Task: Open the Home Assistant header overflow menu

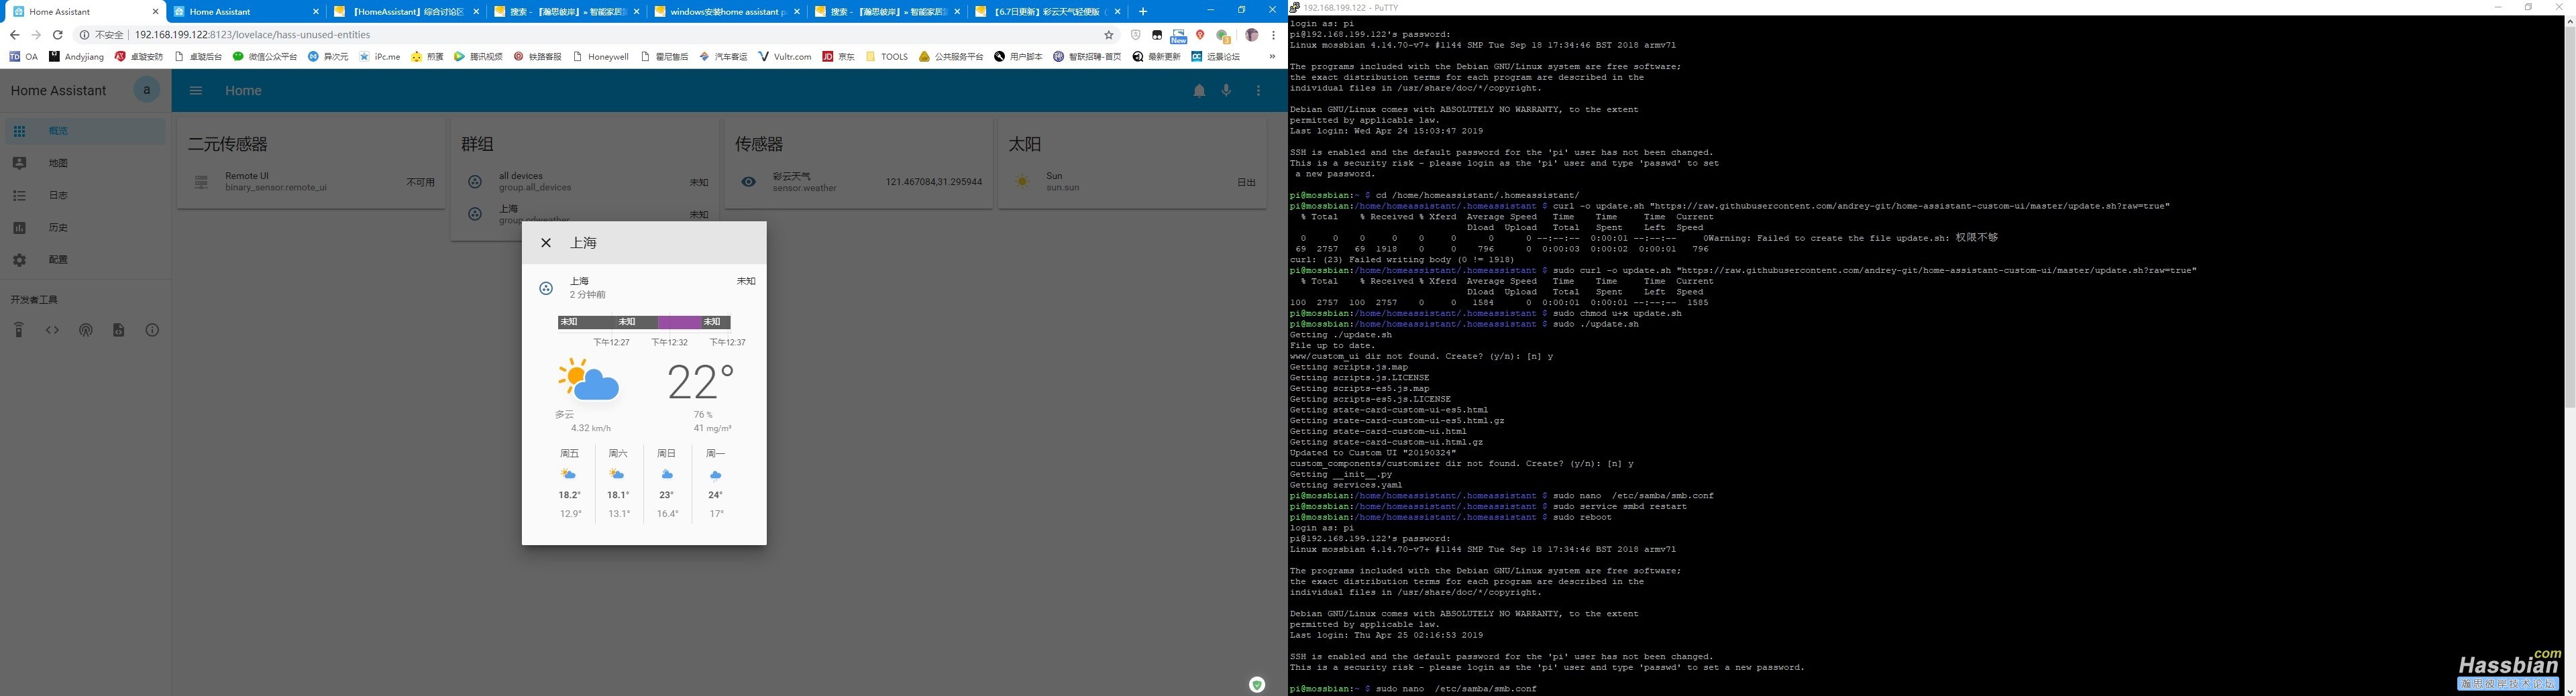Action: (1258, 91)
